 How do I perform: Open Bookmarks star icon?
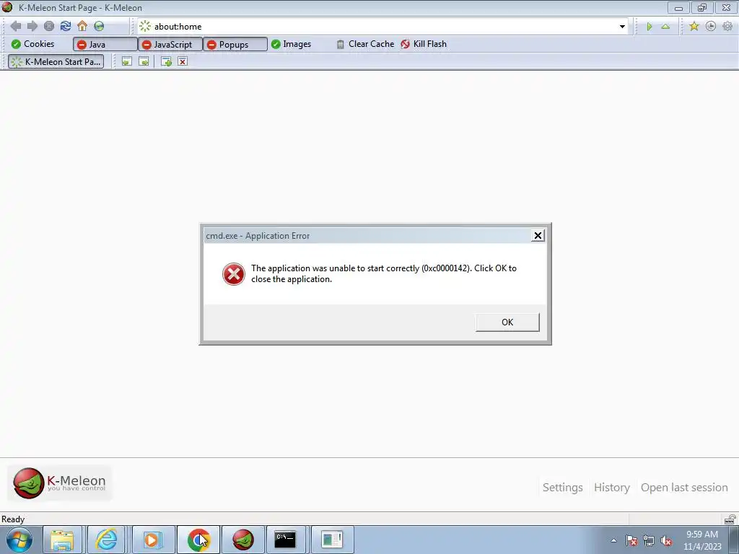694,27
